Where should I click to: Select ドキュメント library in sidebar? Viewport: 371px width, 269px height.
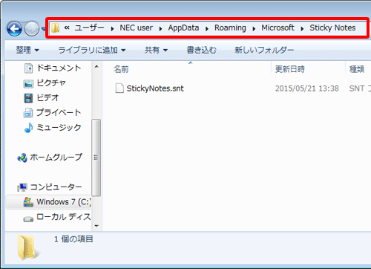point(59,68)
